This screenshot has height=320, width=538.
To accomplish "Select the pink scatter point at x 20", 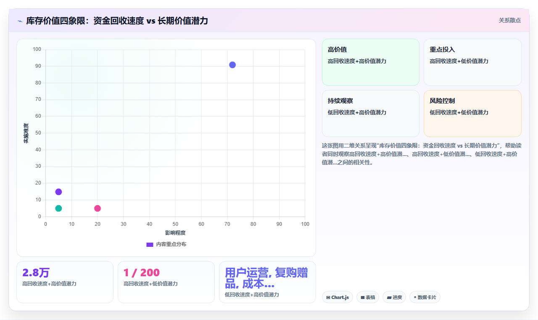I will pyautogui.click(x=98, y=208).
